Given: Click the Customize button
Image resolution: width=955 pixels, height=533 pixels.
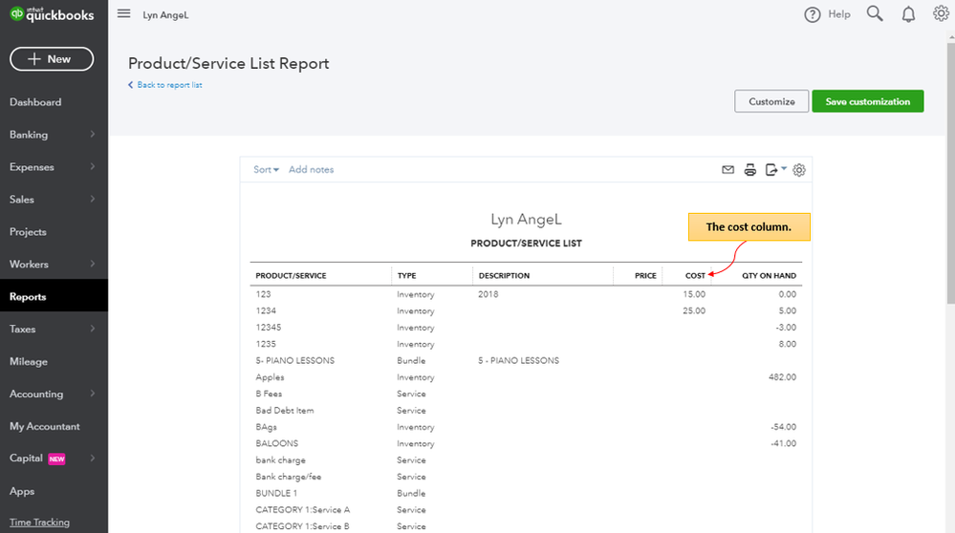Looking at the screenshot, I should [x=771, y=101].
